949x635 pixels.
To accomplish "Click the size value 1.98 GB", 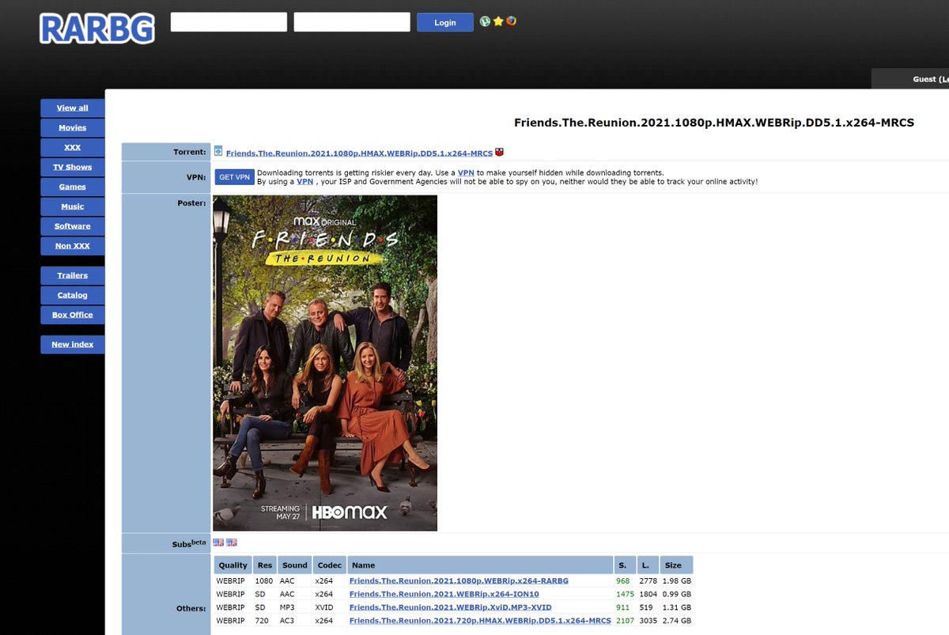I will pos(677,580).
